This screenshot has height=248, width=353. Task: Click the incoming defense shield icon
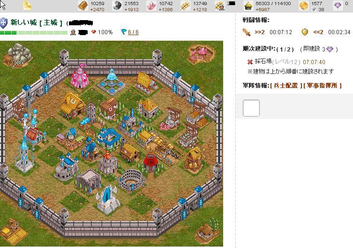click(305, 32)
